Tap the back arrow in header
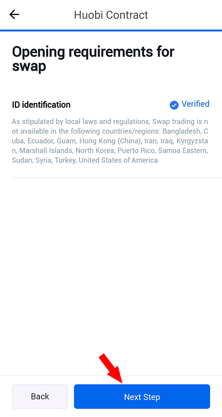The width and height of the screenshot is (222, 417). coord(14,15)
